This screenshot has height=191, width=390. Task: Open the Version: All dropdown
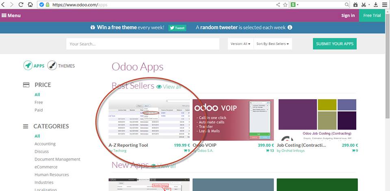click(x=240, y=44)
